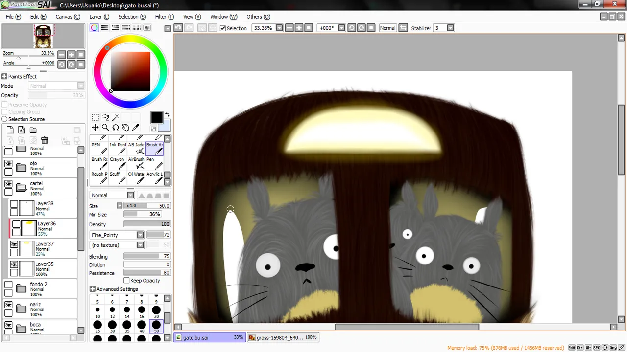Open the (no texture) dropdown
The image size is (627, 352).
coord(140,245)
